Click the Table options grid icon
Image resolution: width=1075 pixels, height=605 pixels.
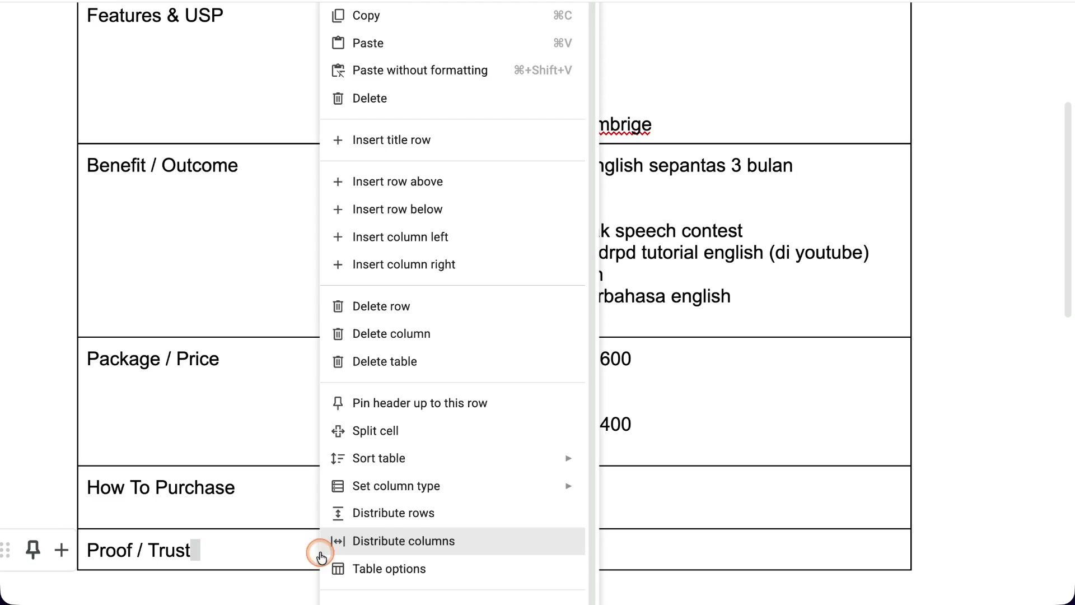tap(338, 569)
